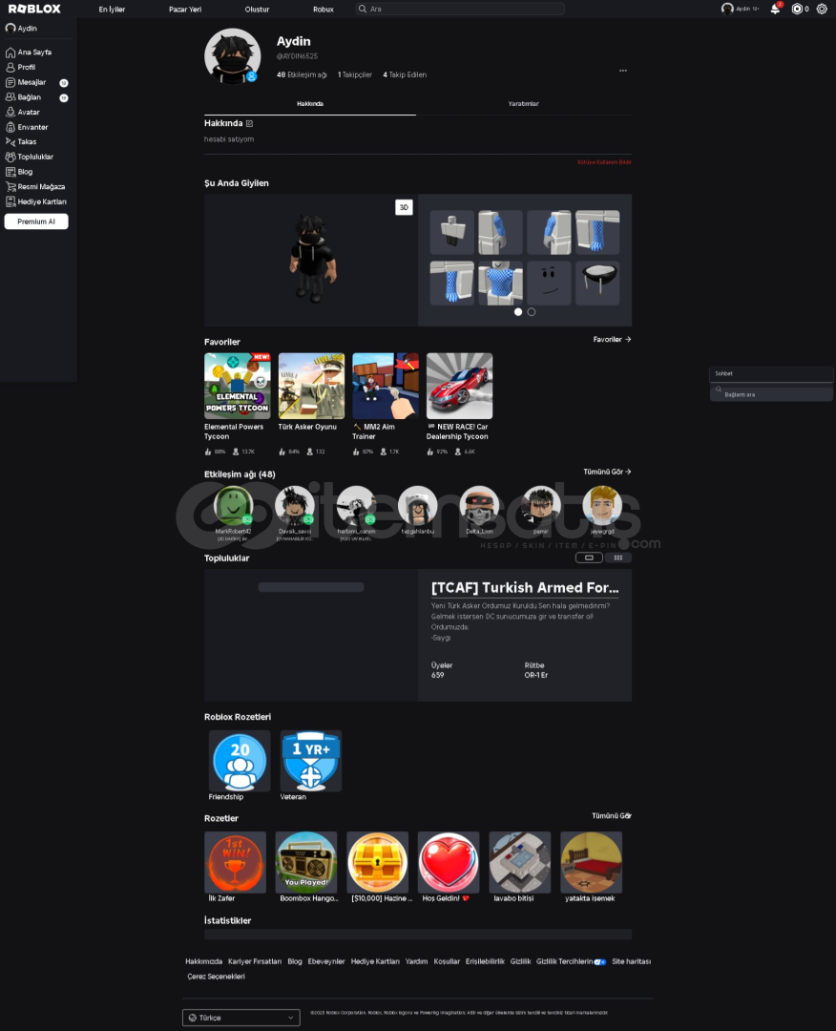Viewport: 836px width, 1031px height.
Task: Click the Premium Al button
Action: [x=36, y=221]
